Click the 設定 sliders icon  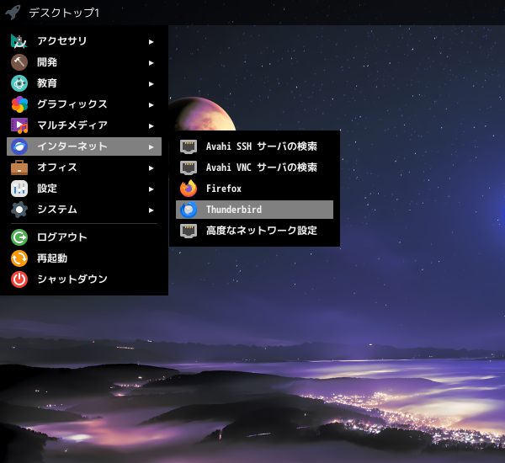tap(19, 189)
